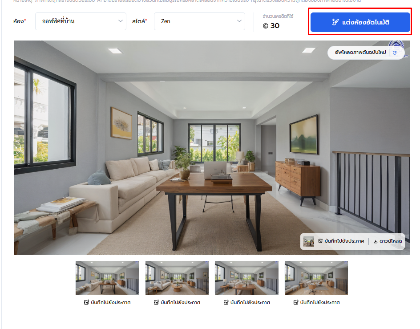Click the download icon on the main image
The image size is (420, 329).
tap(376, 241)
